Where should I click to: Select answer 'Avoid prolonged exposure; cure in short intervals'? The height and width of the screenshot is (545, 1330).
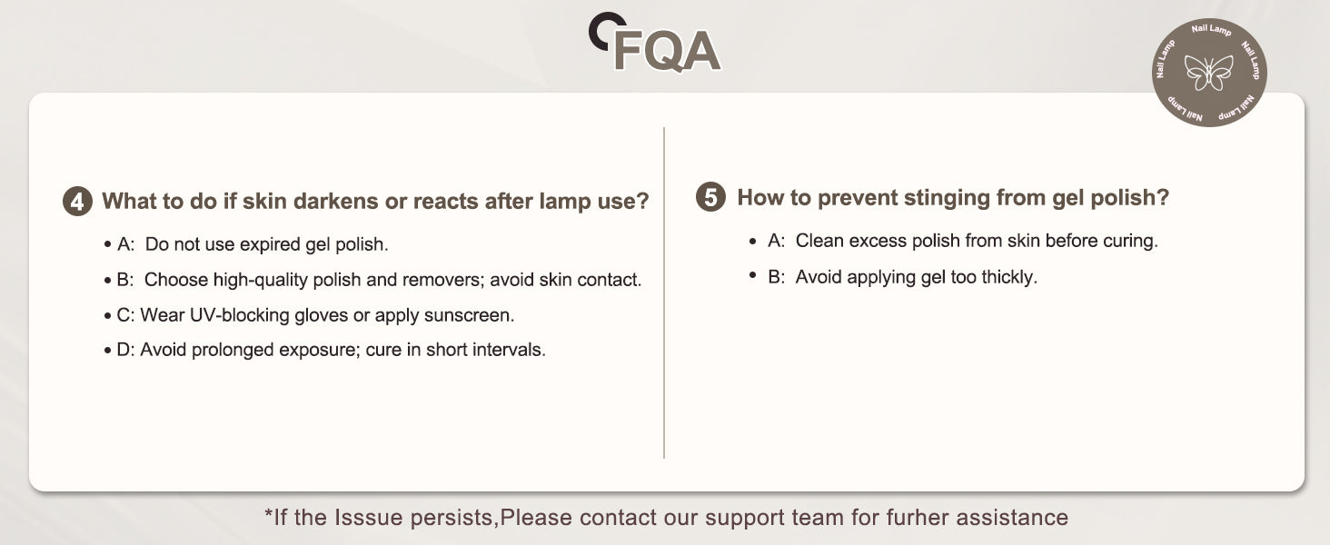pos(342,350)
